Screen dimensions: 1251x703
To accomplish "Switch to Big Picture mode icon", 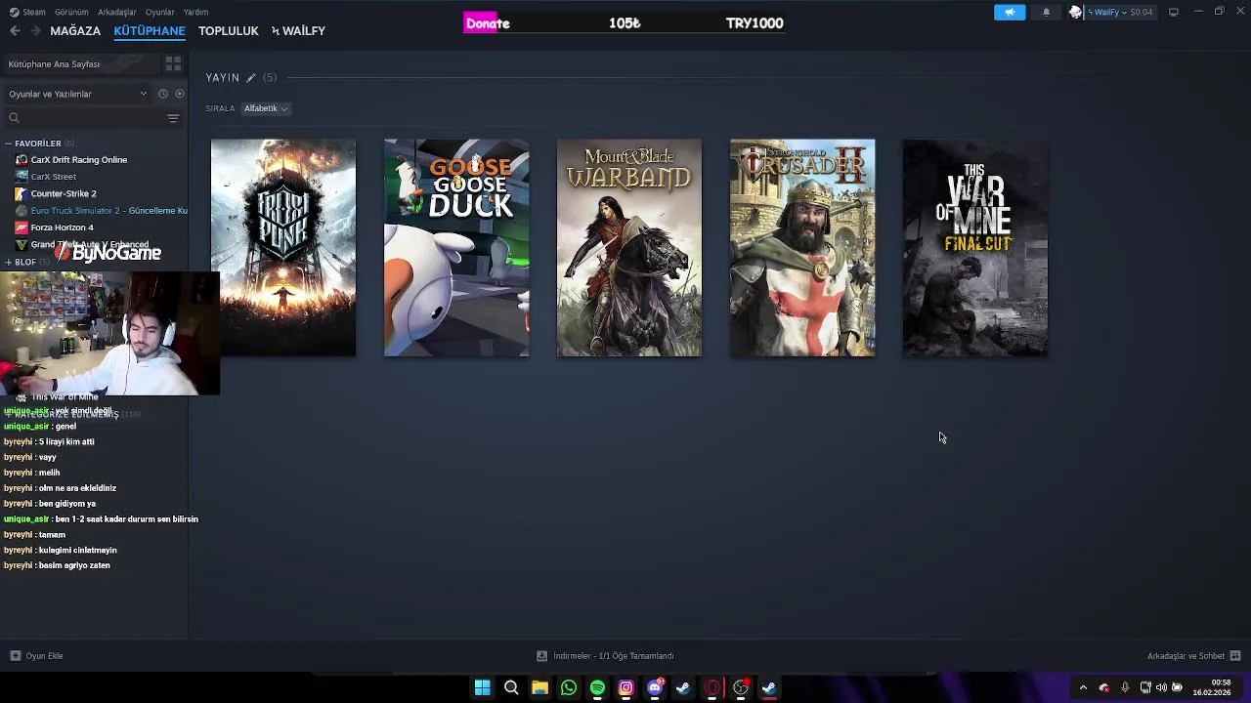I will 1173,12.
